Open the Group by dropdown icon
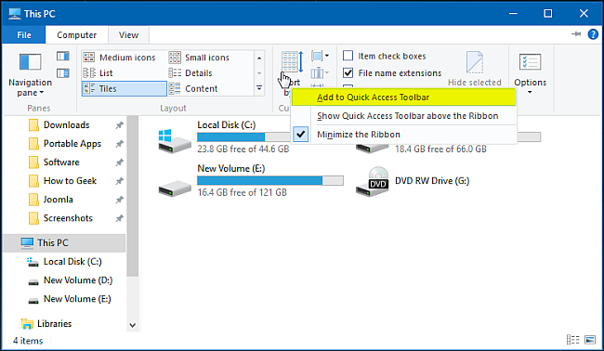 point(320,56)
